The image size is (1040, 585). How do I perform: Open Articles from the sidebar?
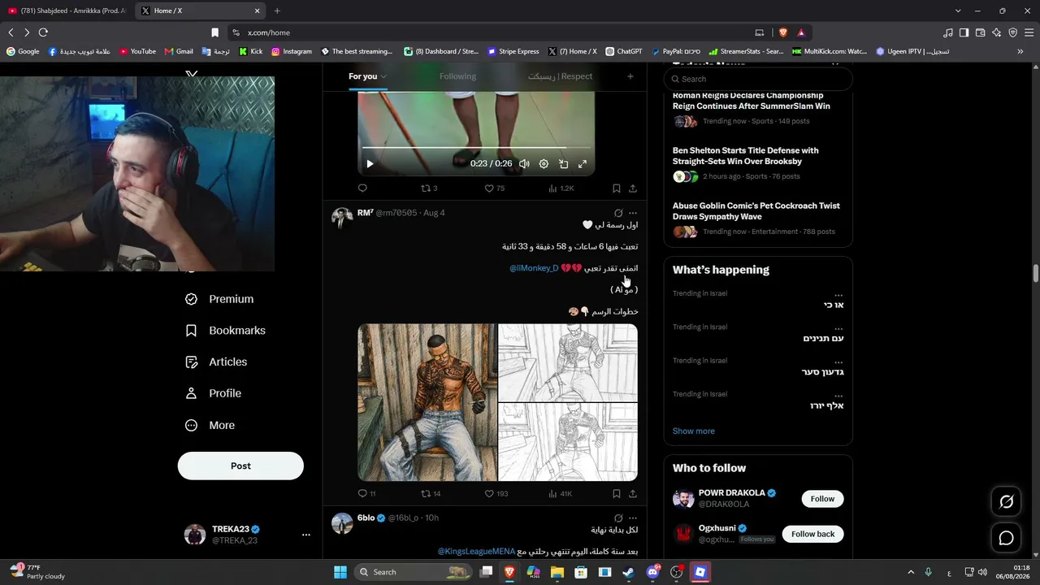click(x=216, y=362)
